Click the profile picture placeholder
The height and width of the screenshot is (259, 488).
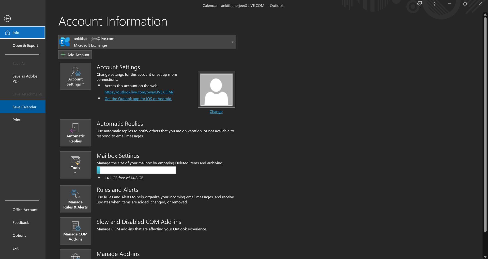pos(216,90)
